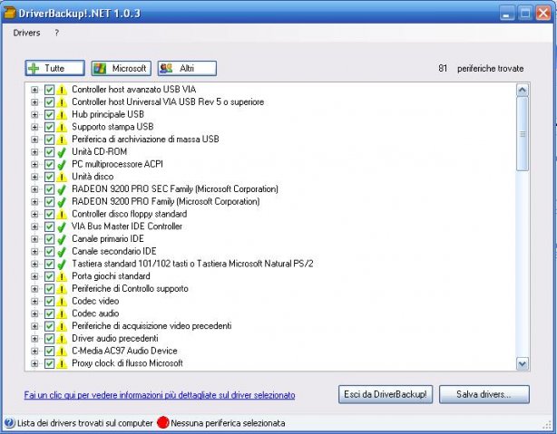Expand Canale primario IDE tree node
The height and width of the screenshot is (434, 557).
point(34,239)
